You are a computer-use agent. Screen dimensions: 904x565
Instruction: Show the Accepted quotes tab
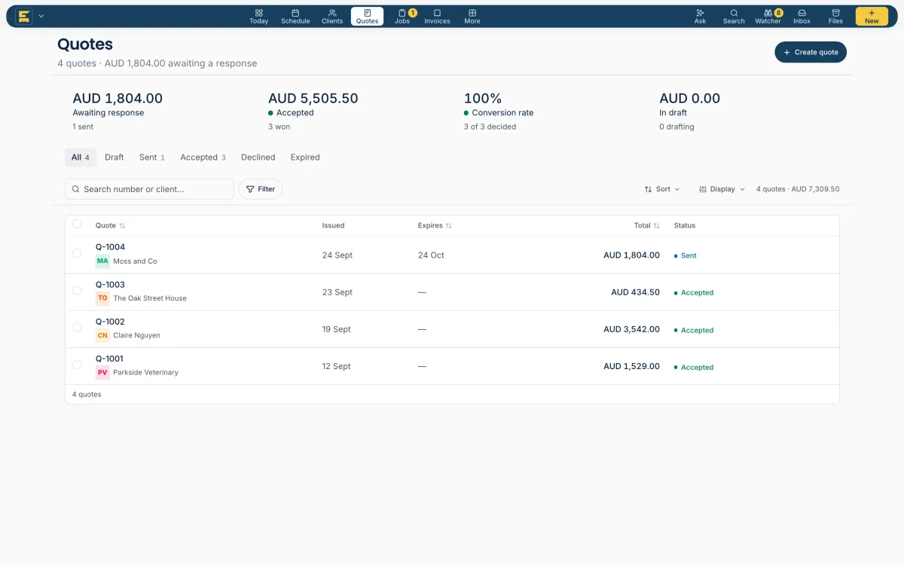[x=203, y=157]
